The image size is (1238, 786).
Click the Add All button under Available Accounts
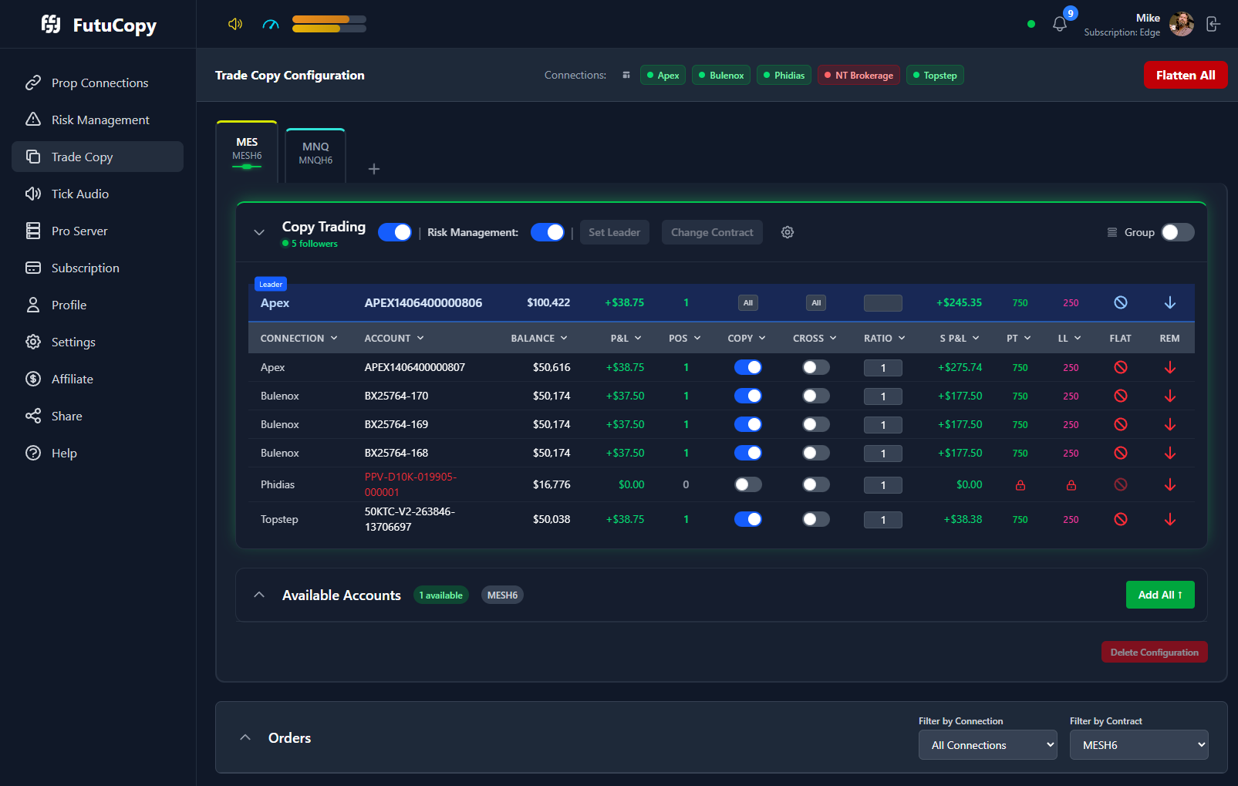[x=1160, y=595]
